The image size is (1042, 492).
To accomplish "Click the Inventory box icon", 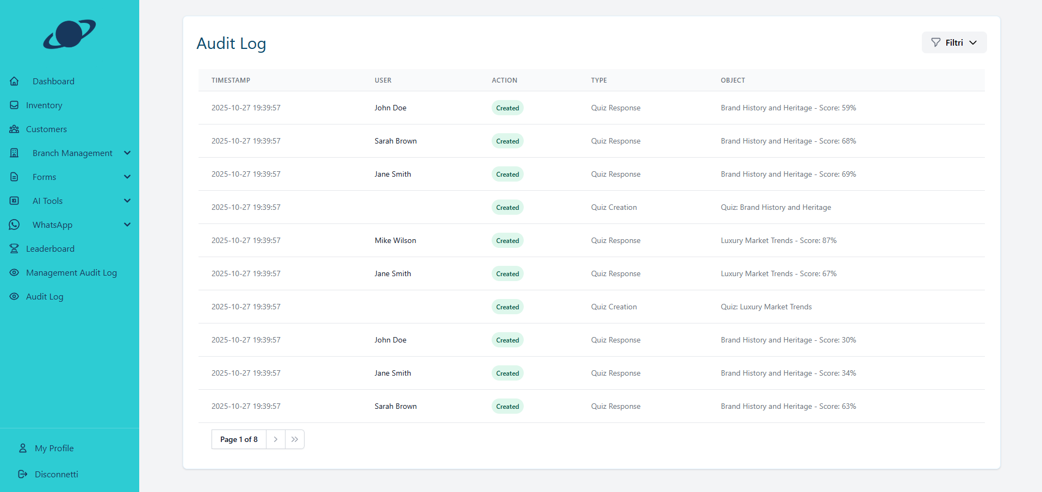I will tap(14, 105).
